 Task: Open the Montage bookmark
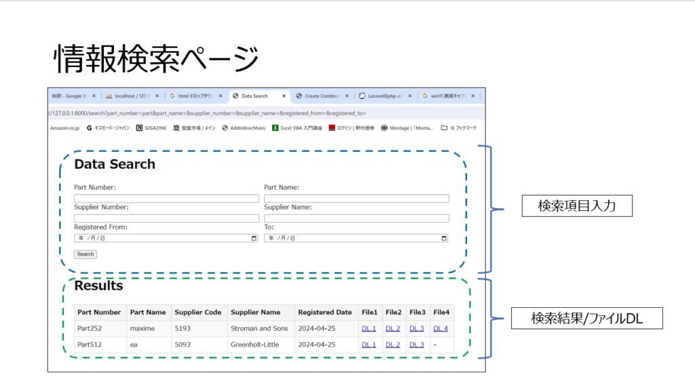407,128
